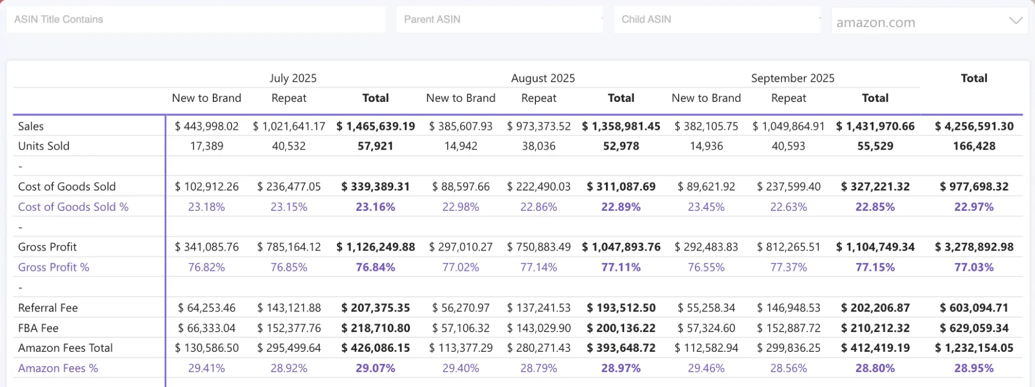1035x387 pixels.
Task: Click COGS percentage 22.63%
Action: coord(789,207)
